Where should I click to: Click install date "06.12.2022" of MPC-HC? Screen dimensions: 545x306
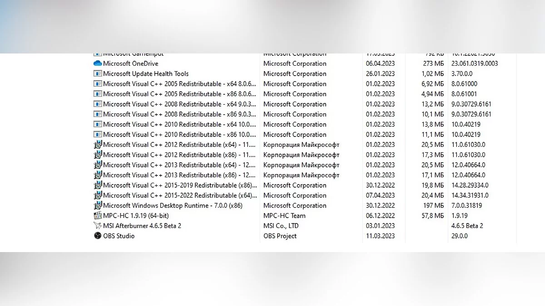point(381,215)
